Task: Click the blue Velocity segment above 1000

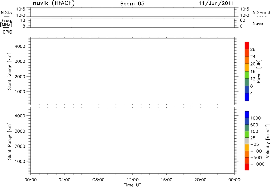Action: (247, 115)
